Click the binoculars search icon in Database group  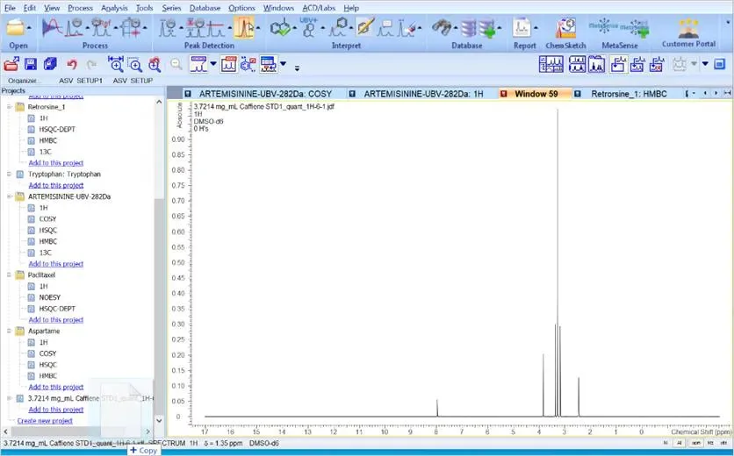[x=442, y=27]
